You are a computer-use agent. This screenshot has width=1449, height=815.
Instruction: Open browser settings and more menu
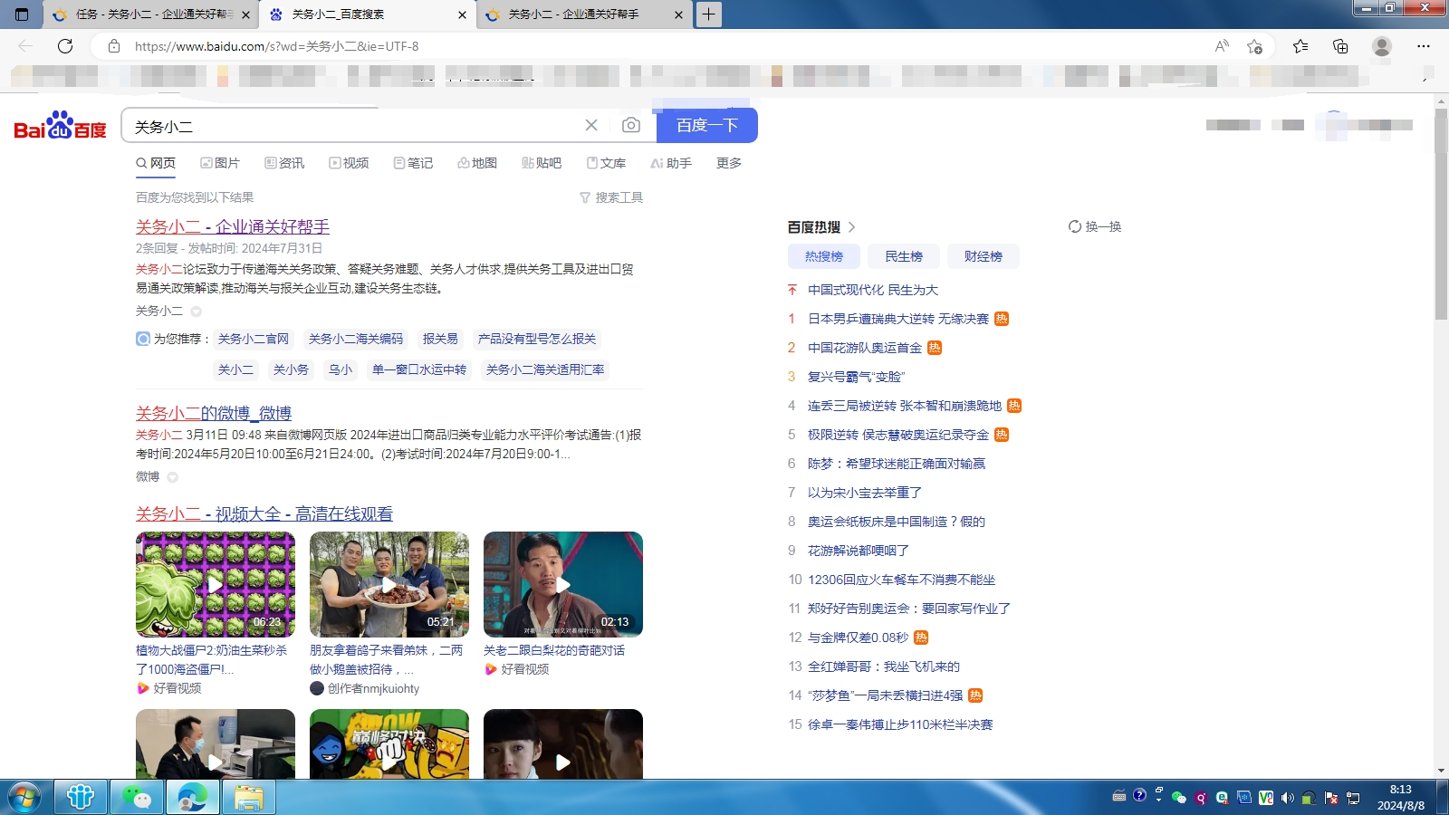pyautogui.click(x=1424, y=46)
